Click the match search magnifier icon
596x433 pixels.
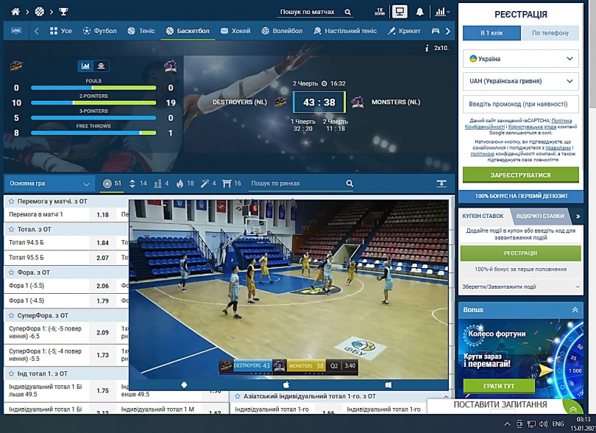(x=348, y=13)
